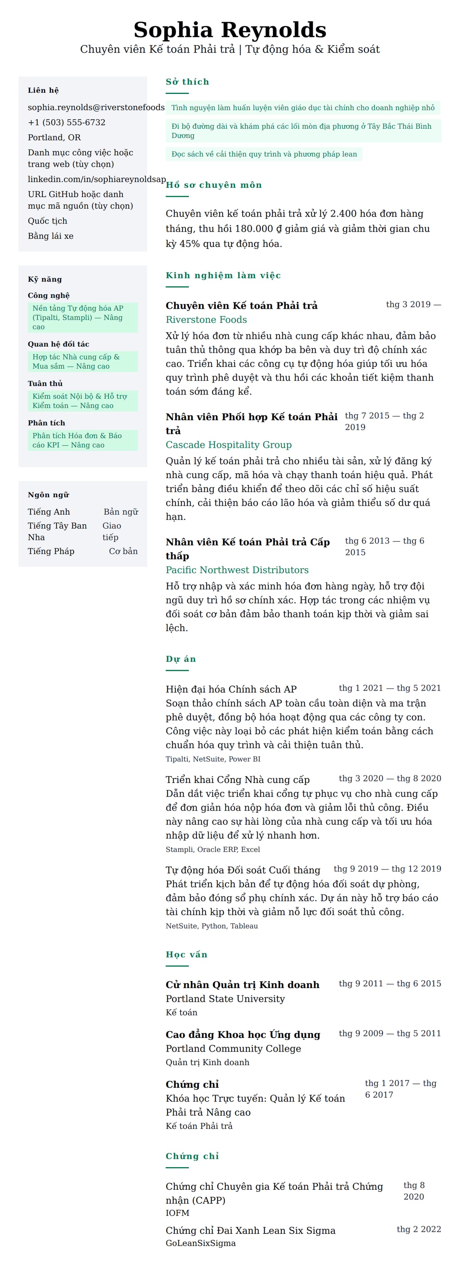460x1268 pixels.
Task: Select the "Sở thích" section heading
Action: click(x=187, y=82)
